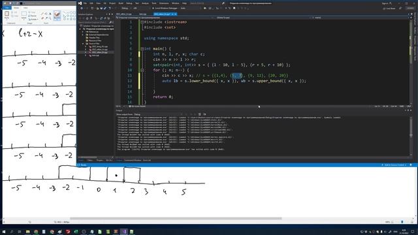Collapse the Source Files folder node
The width and height of the screenshot is (418, 235).
coord(83,44)
